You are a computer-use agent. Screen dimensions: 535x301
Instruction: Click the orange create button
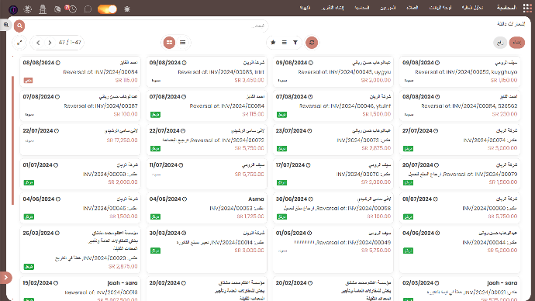pos(517,43)
